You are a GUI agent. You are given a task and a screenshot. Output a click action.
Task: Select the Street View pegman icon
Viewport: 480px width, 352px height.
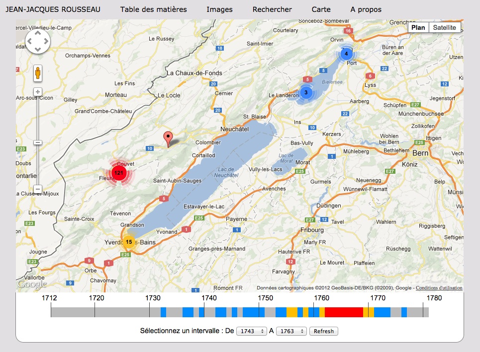click(x=37, y=73)
